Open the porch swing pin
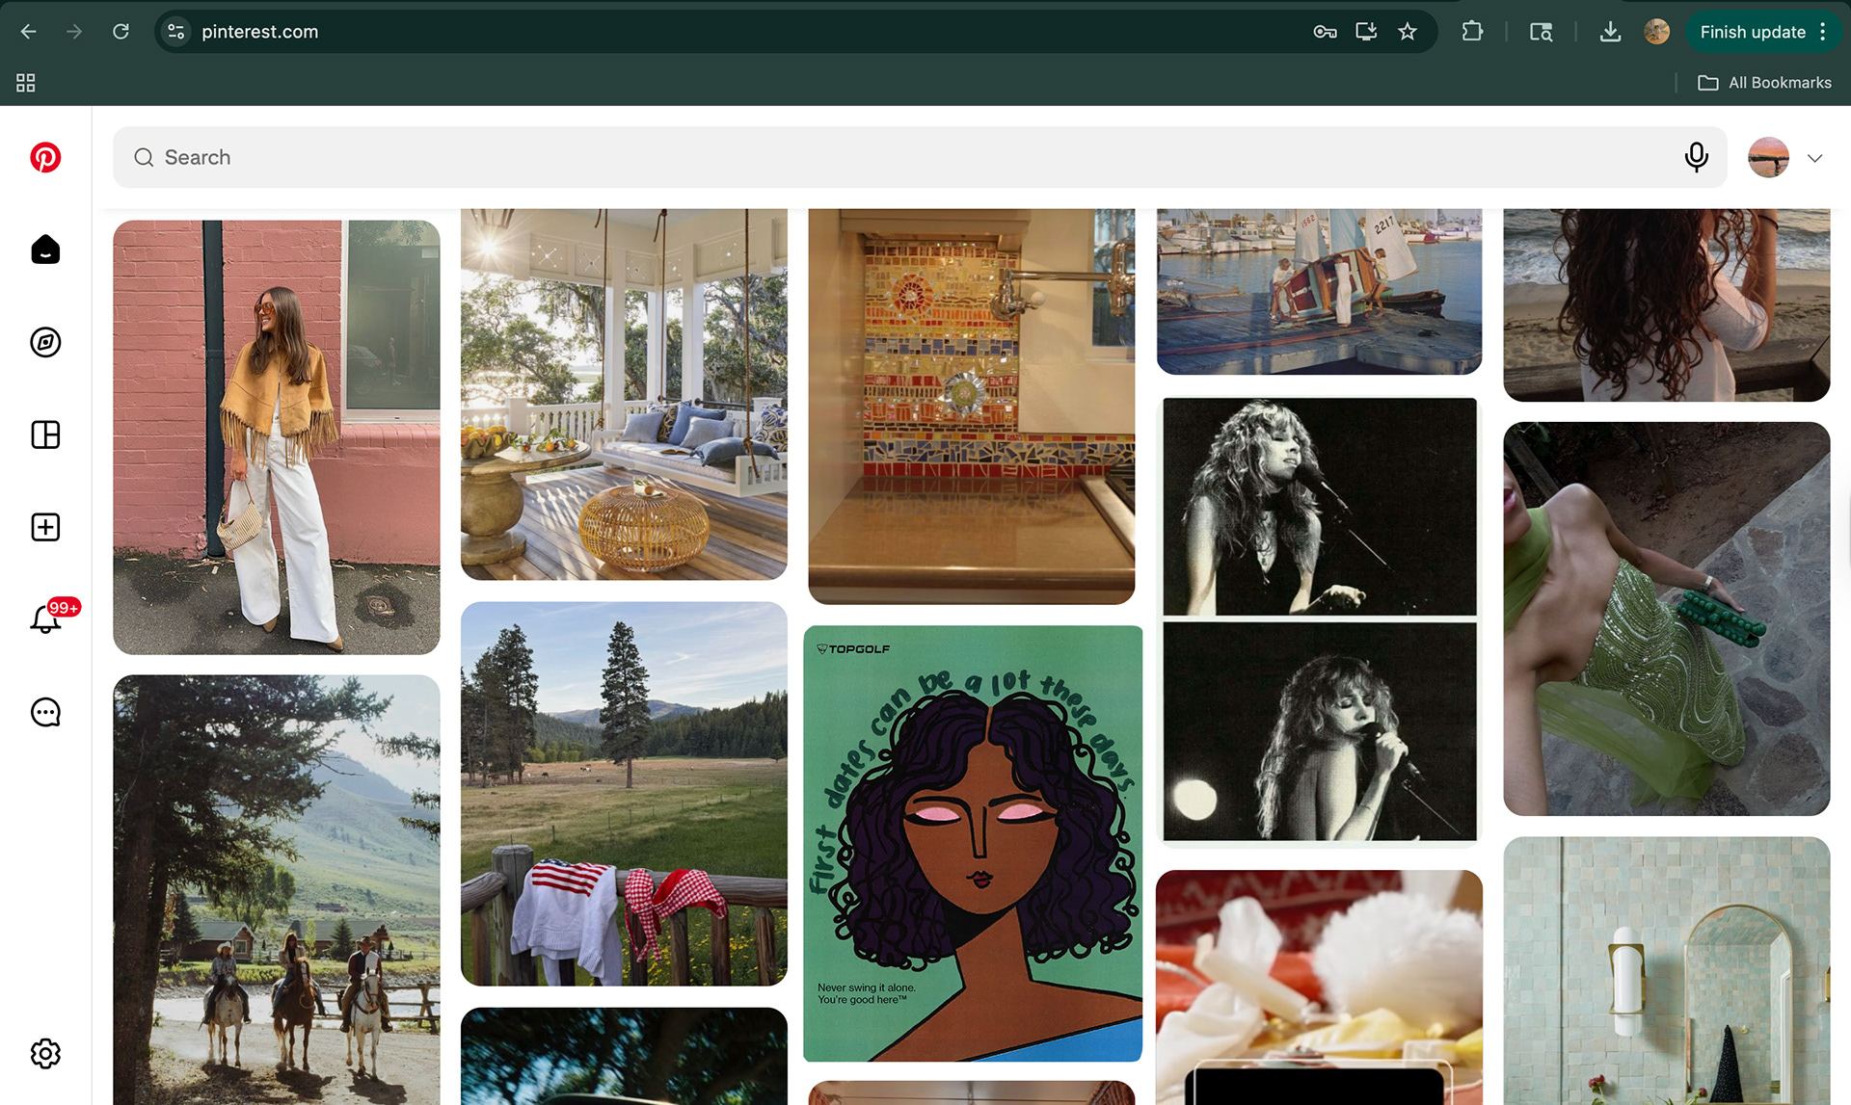The width and height of the screenshot is (1851, 1105). click(x=624, y=395)
